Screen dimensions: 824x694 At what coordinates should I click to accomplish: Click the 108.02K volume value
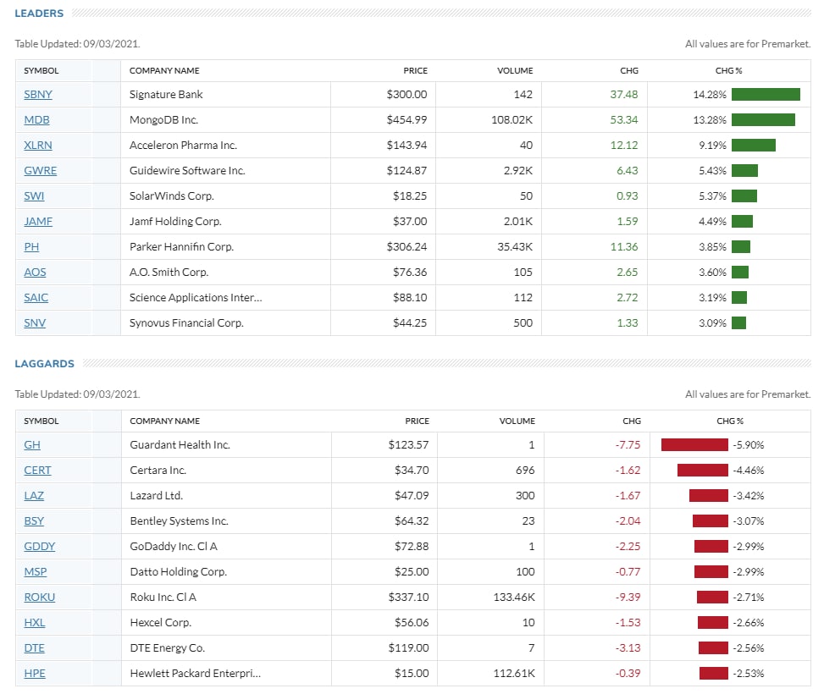tap(512, 120)
